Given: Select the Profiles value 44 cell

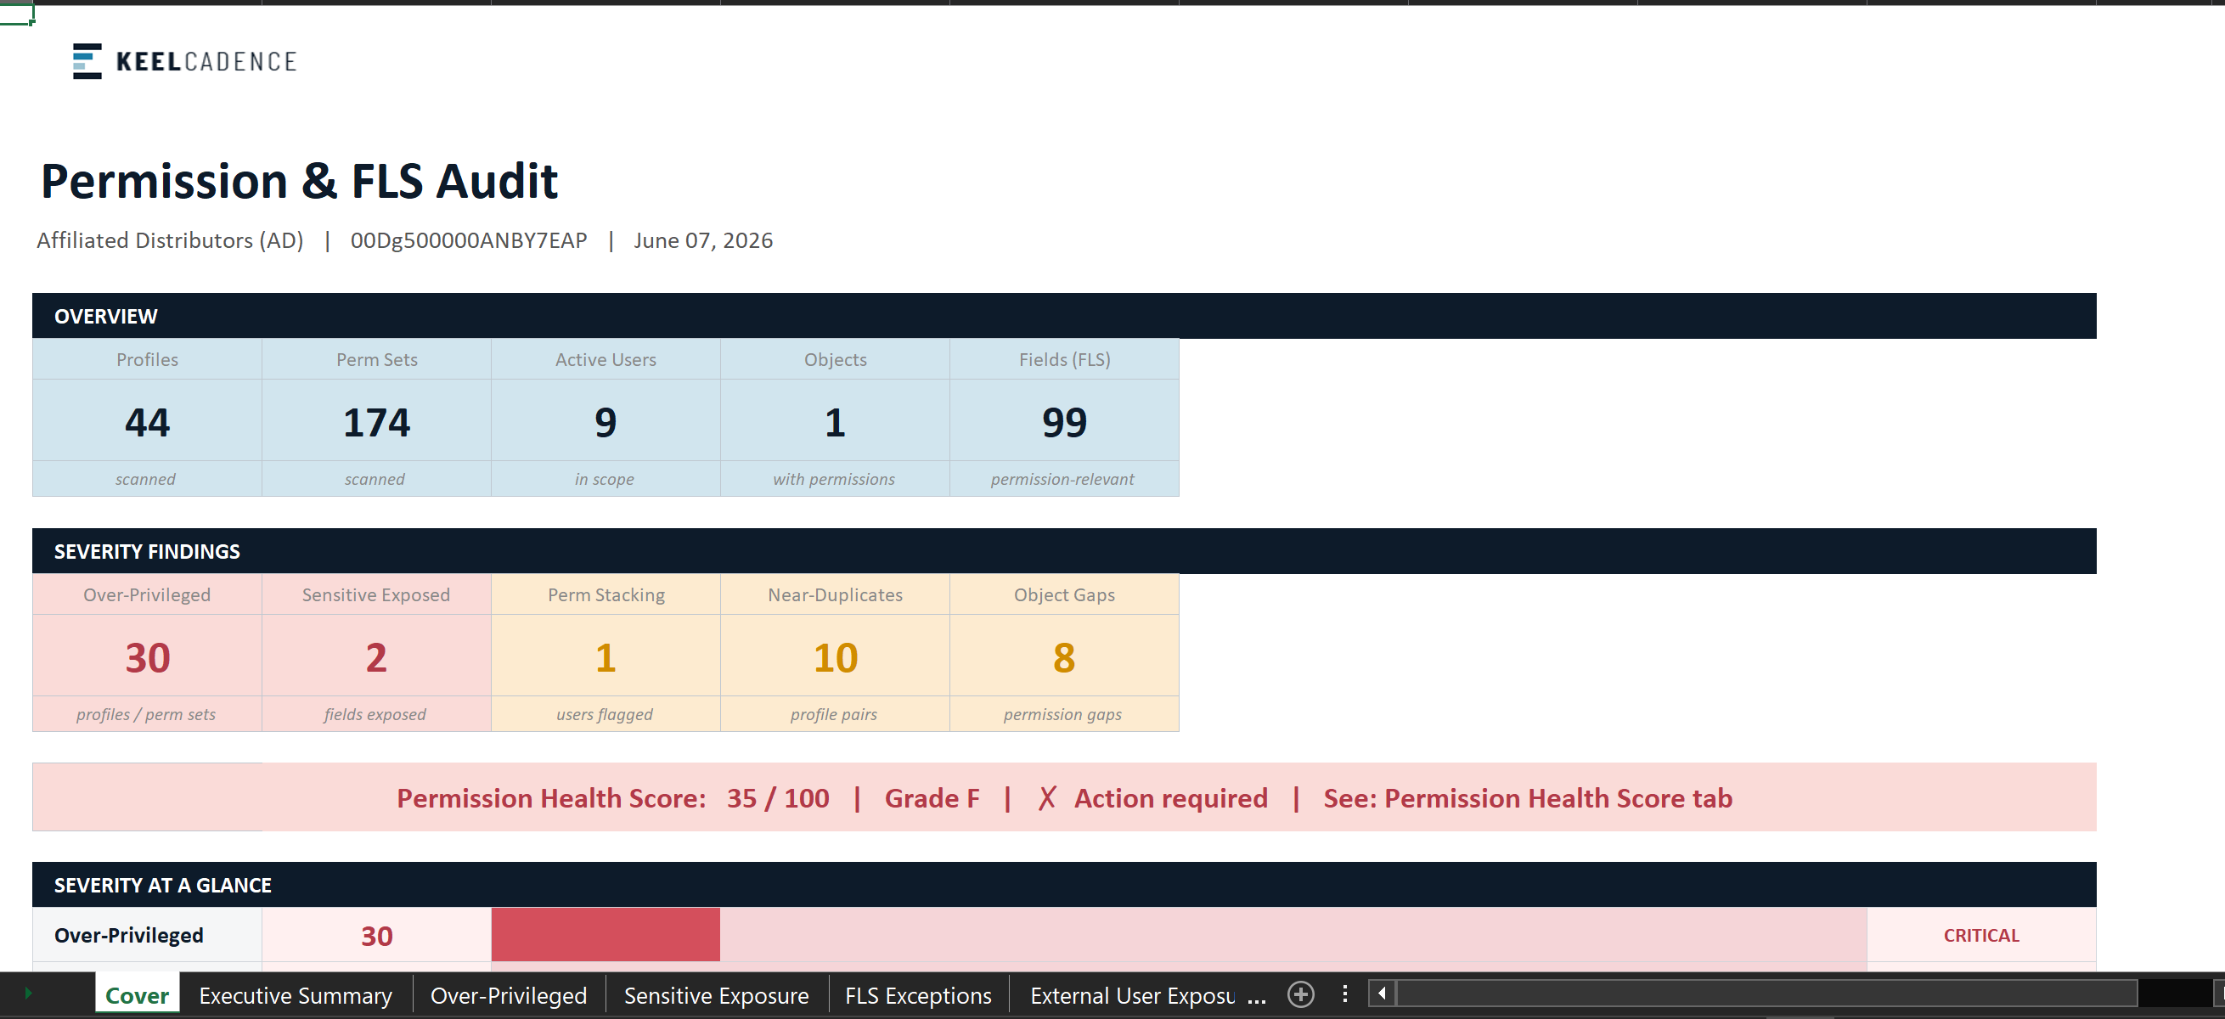Looking at the screenshot, I should click(147, 420).
